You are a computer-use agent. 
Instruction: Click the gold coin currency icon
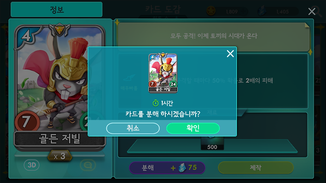(x=211, y=11)
